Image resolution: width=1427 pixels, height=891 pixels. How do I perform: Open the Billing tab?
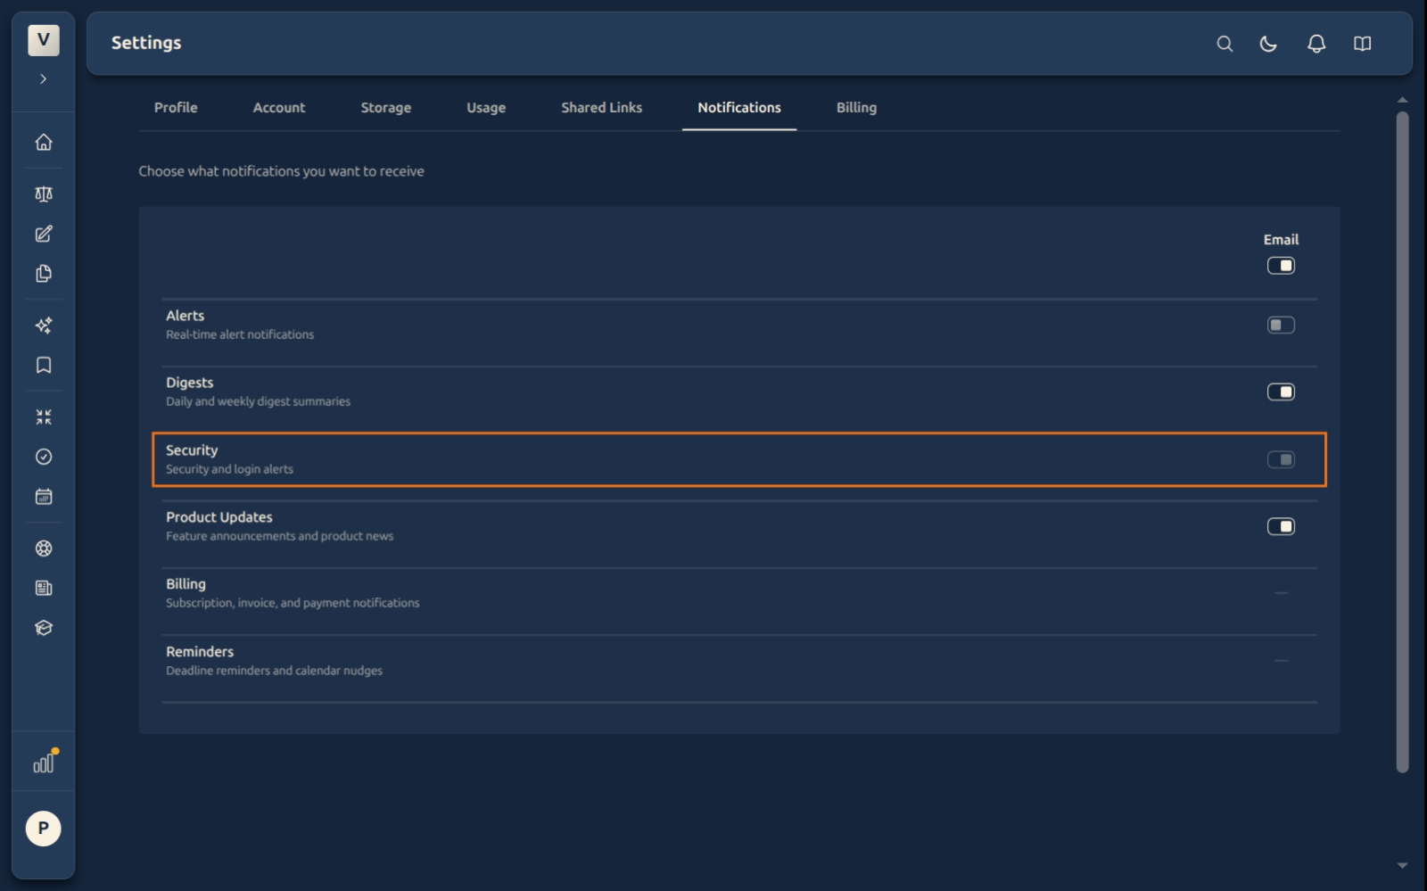pyautogui.click(x=856, y=108)
